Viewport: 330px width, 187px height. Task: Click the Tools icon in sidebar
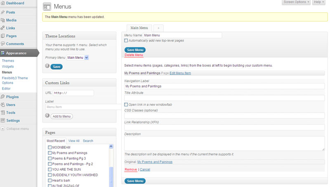3,113
